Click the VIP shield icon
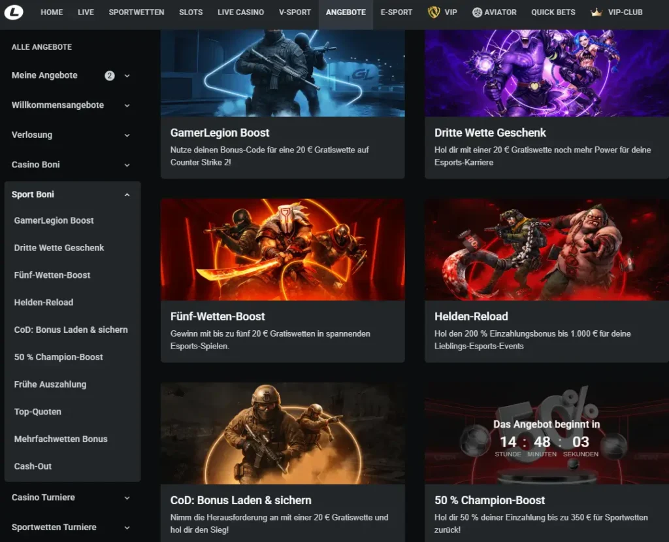 point(434,12)
